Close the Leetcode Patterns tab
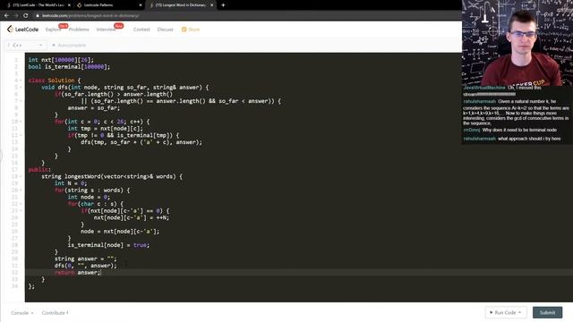Image resolution: width=573 pixels, height=322 pixels. pos(141,5)
